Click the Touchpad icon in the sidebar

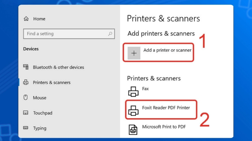tap(26, 113)
